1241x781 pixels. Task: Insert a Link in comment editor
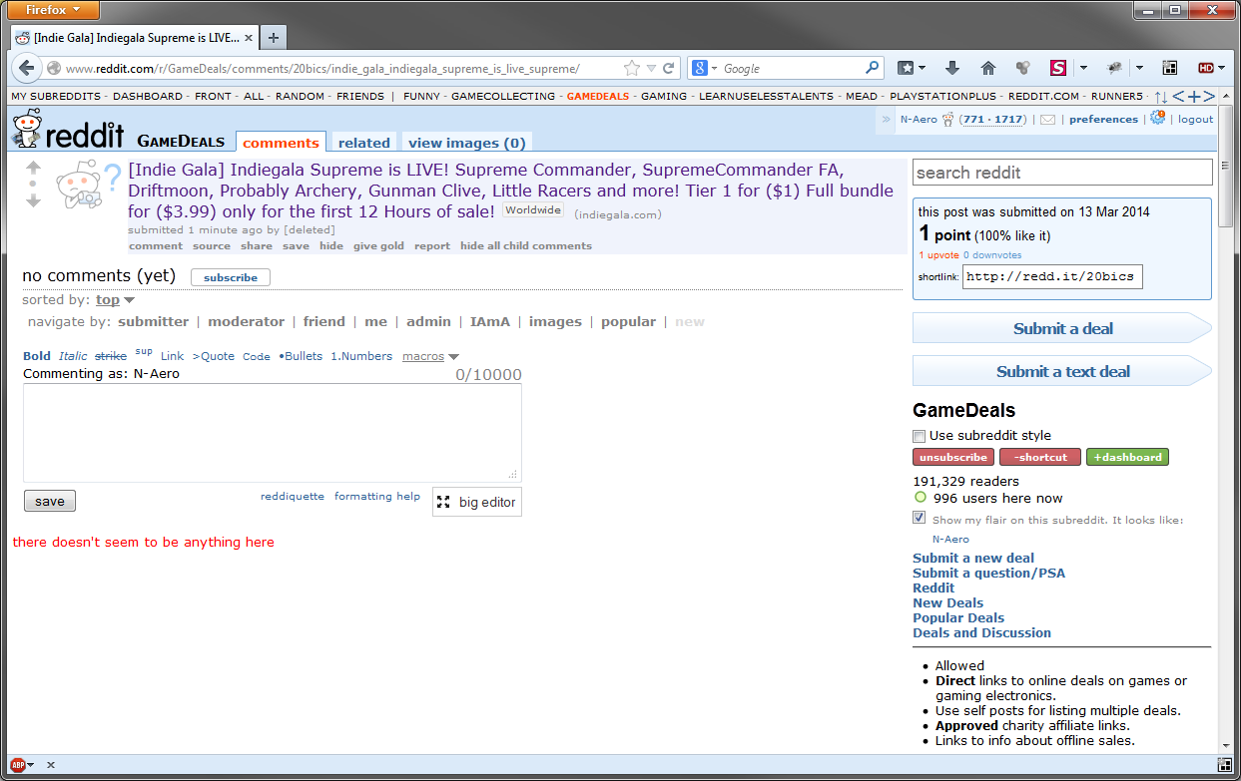[173, 356]
